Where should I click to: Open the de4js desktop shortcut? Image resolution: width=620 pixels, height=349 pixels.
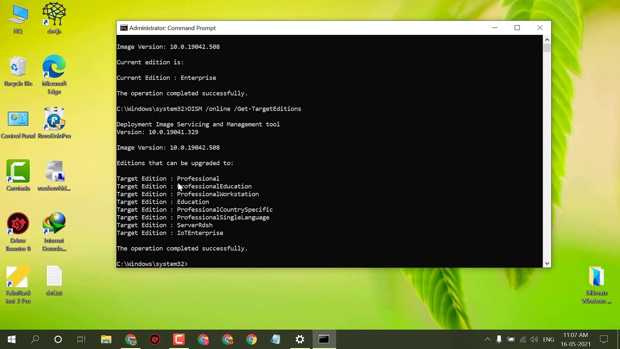coord(54,19)
